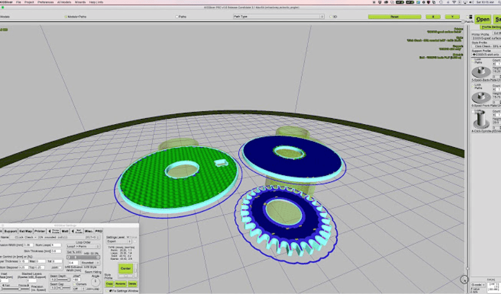Image resolution: width=501 pixels, height=294 pixels.
Task: Click the infill percentage slider
Action: point(83,257)
